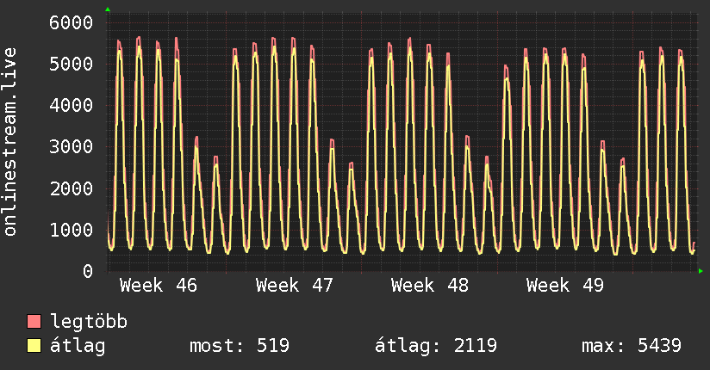Screen dimensions: 710x370
Task: Select the legtöbb legend label
Action: pyautogui.click(x=89, y=323)
